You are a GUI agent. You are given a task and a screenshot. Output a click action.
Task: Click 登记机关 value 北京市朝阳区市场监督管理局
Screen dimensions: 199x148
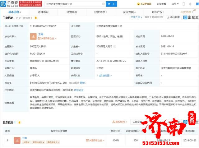[176, 68]
